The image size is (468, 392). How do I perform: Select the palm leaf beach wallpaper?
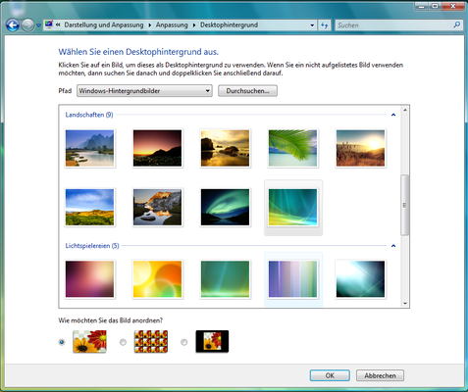pos(292,148)
